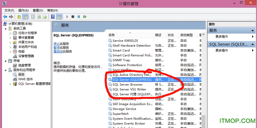This screenshot has height=128, width=257.
Task: Select the Superfetch service row
Action: tap(154, 114)
